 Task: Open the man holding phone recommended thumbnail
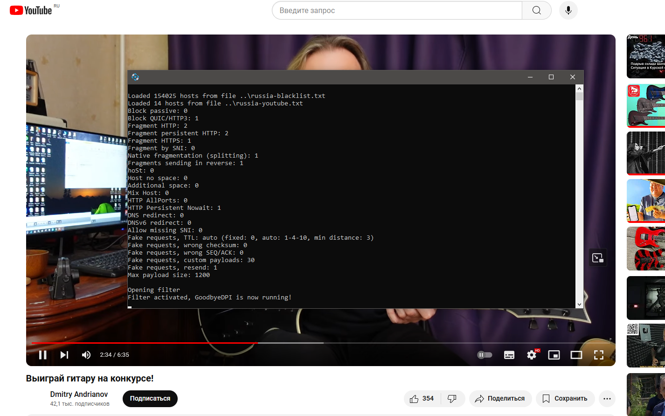click(646, 201)
